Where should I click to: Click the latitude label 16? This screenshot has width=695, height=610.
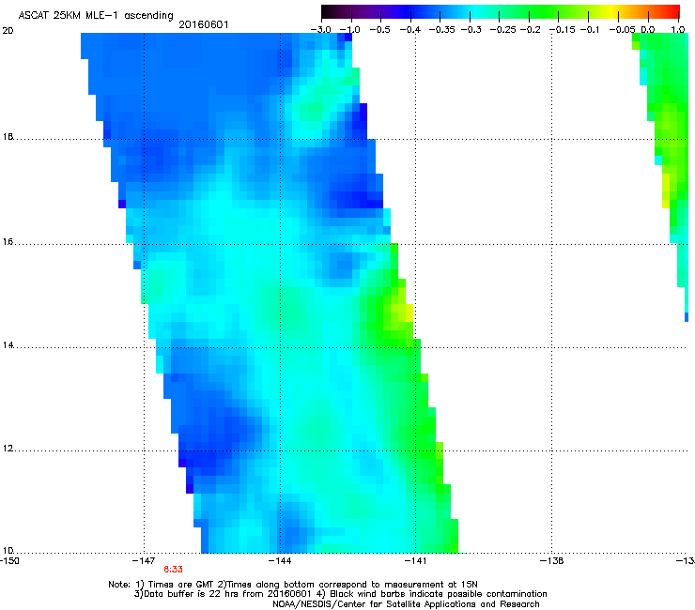(x=8, y=242)
